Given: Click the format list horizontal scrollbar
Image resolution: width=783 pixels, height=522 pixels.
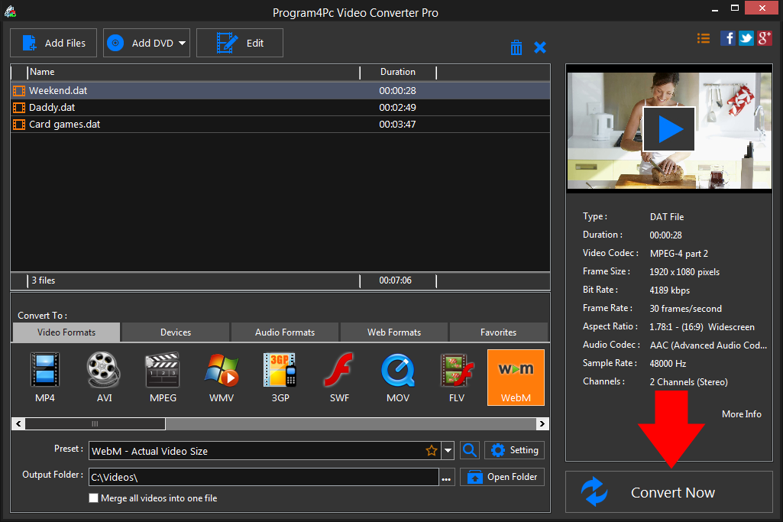Looking at the screenshot, I should point(95,423).
